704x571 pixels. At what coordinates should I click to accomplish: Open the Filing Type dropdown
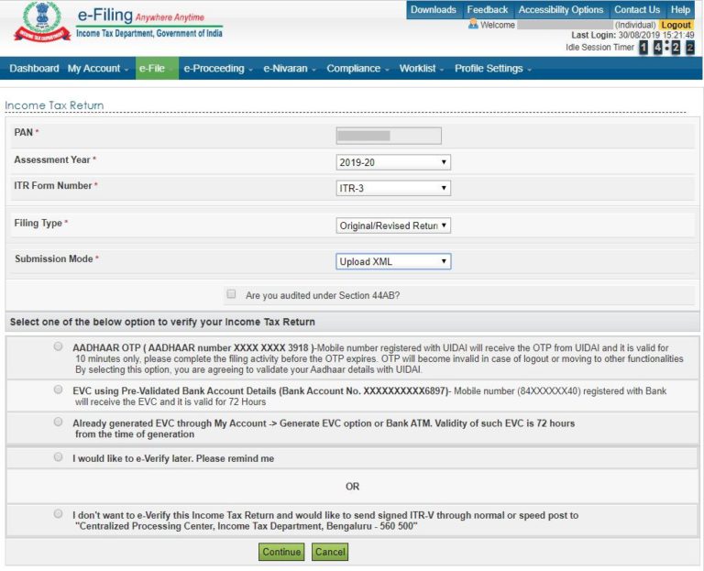pos(393,225)
